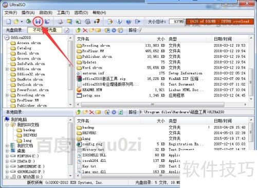This screenshot has width=257, height=188.
Task: Sort the local list by the 文件名 column header
Action: point(108,121)
